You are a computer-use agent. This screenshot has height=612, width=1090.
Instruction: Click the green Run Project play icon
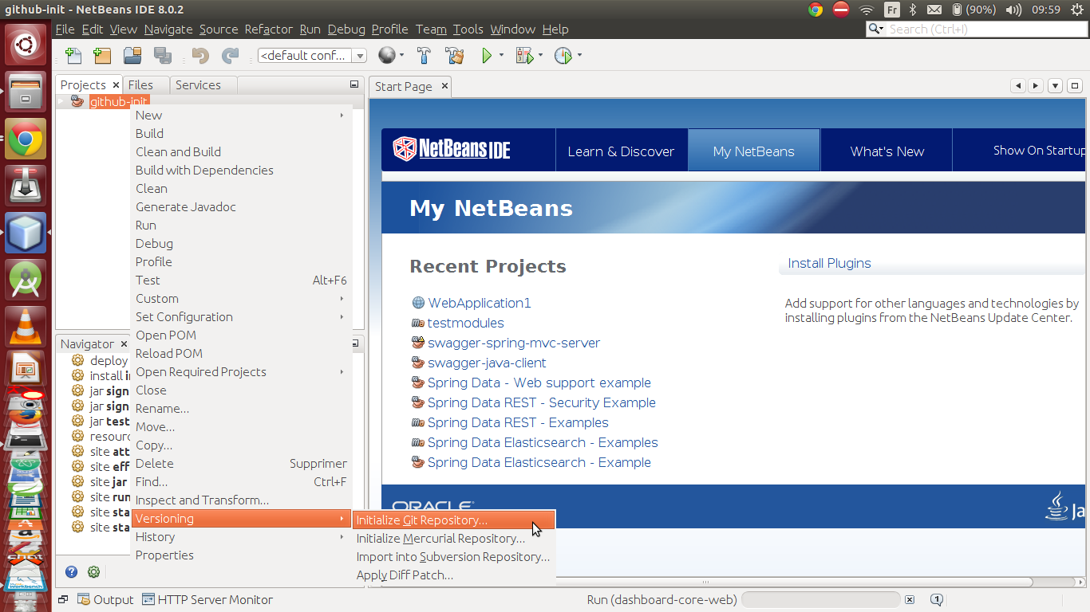click(487, 56)
